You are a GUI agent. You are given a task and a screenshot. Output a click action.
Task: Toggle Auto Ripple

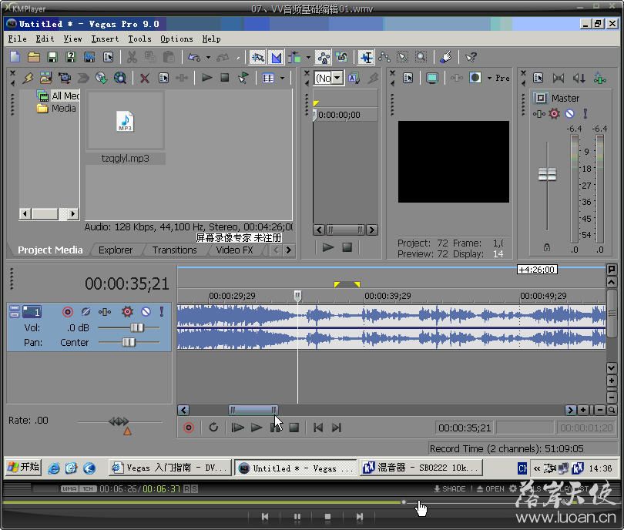click(x=294, y=57)
